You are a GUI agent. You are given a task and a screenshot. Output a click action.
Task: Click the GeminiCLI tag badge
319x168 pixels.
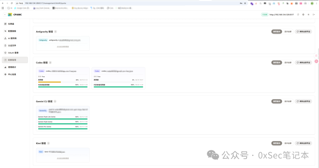coord(43,111)
